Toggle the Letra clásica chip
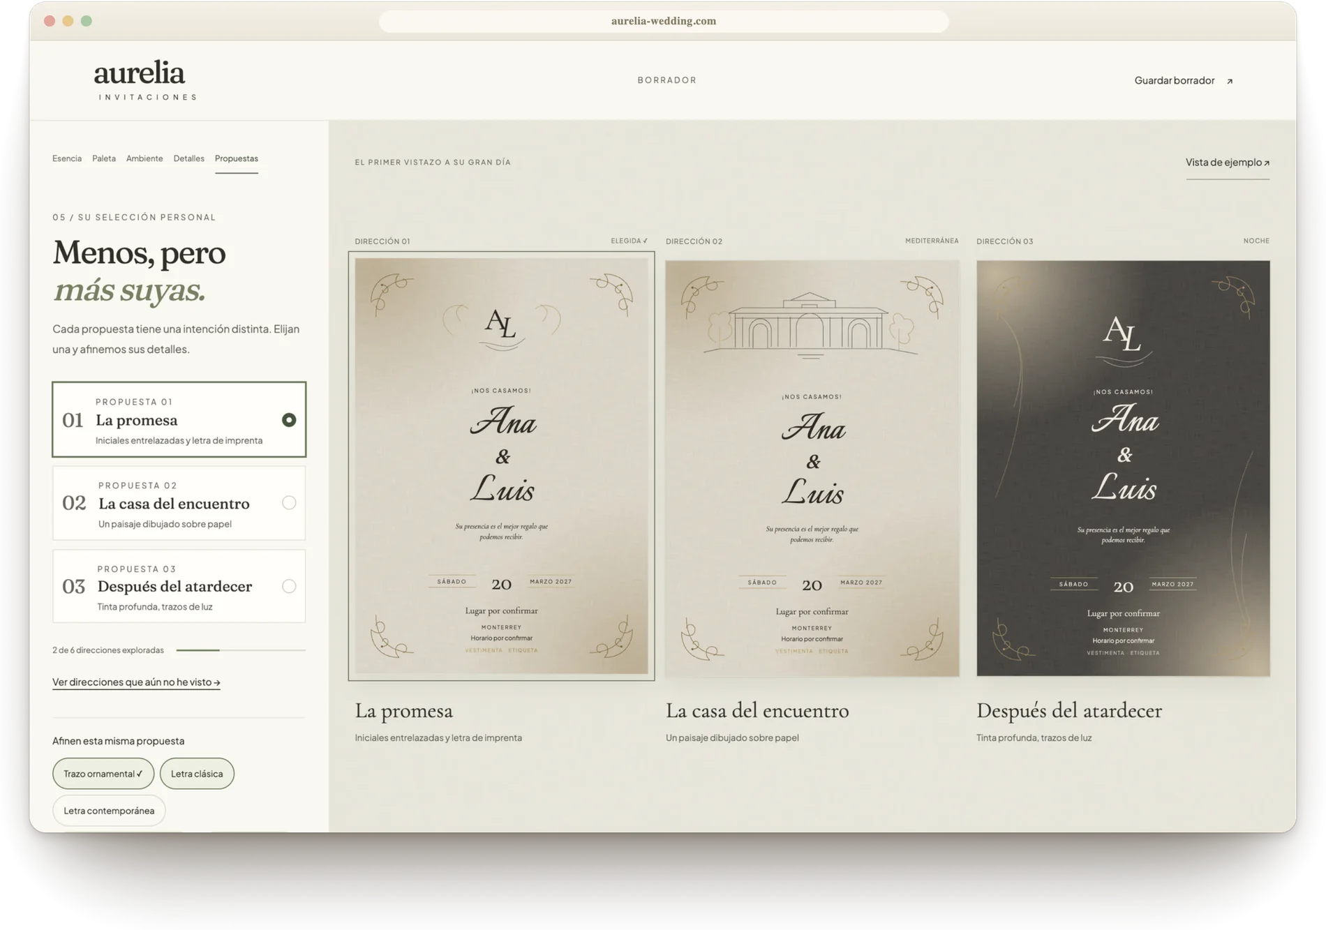Image resolution: width=1326 pixels, height=930 pixels. click(197, 774)
